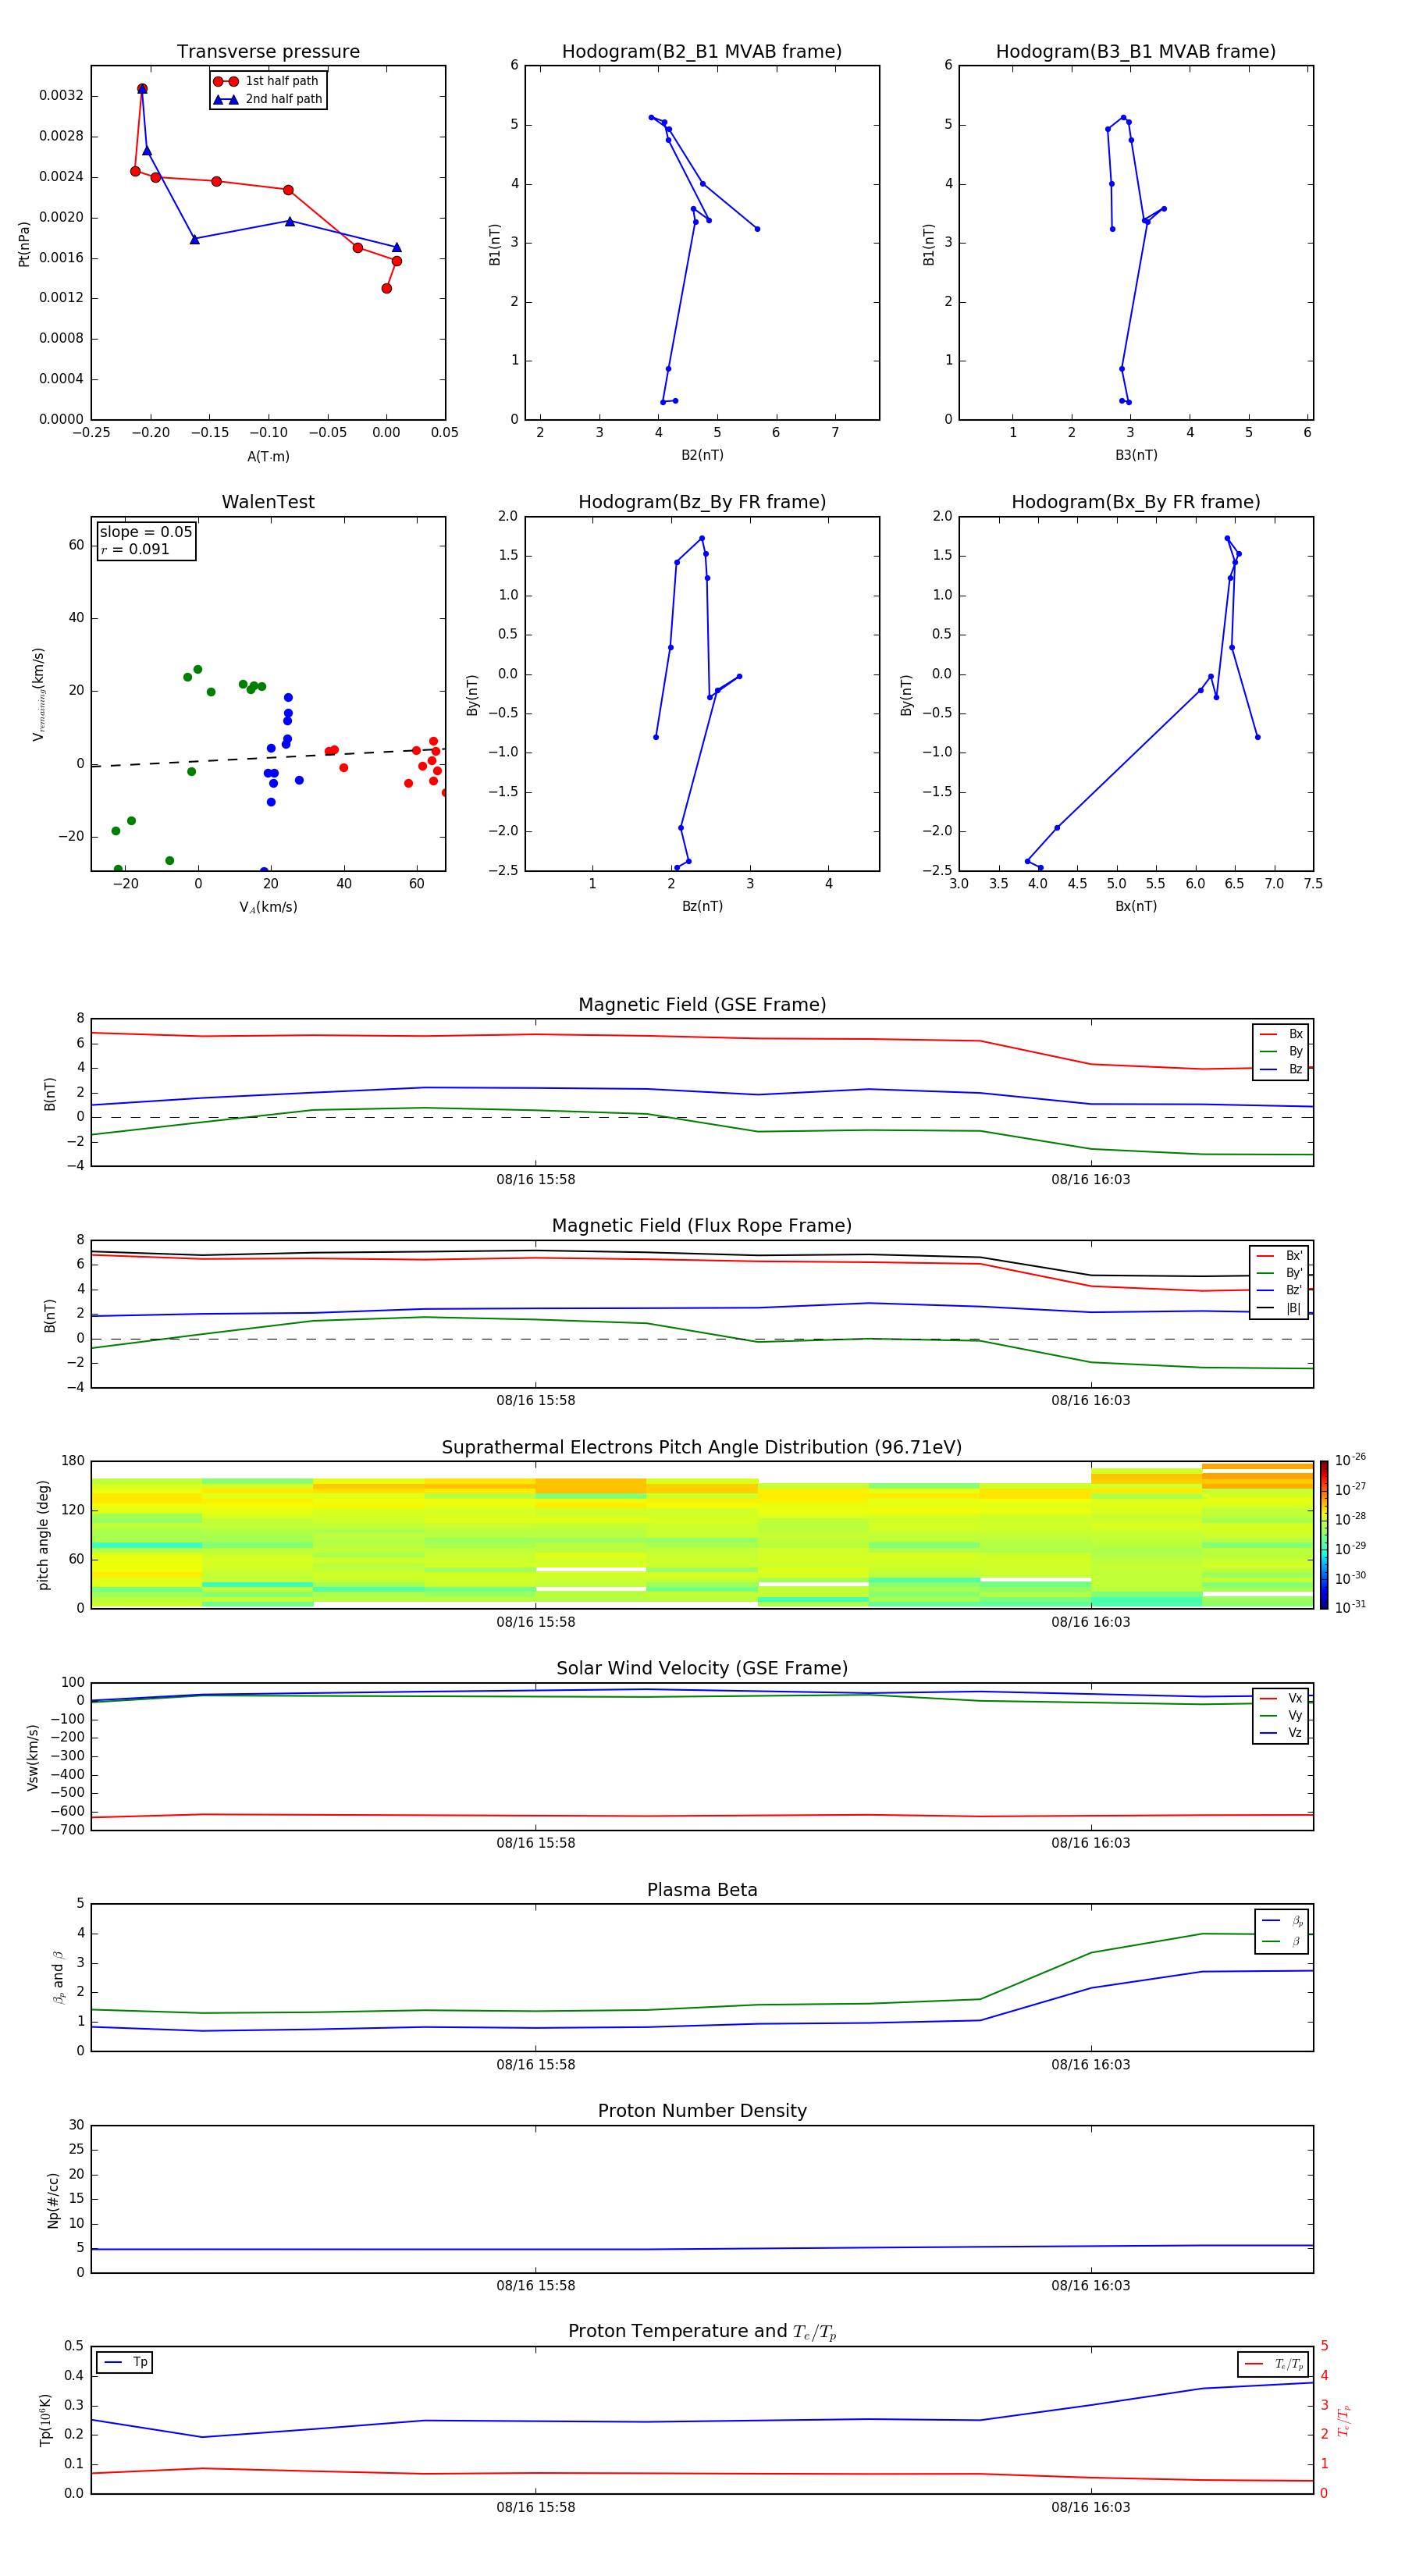Click the "Bz(nT)" x-axis label
This screenshot has width=1405, height=2576.
pyautogui.click(x=702, y=906)
